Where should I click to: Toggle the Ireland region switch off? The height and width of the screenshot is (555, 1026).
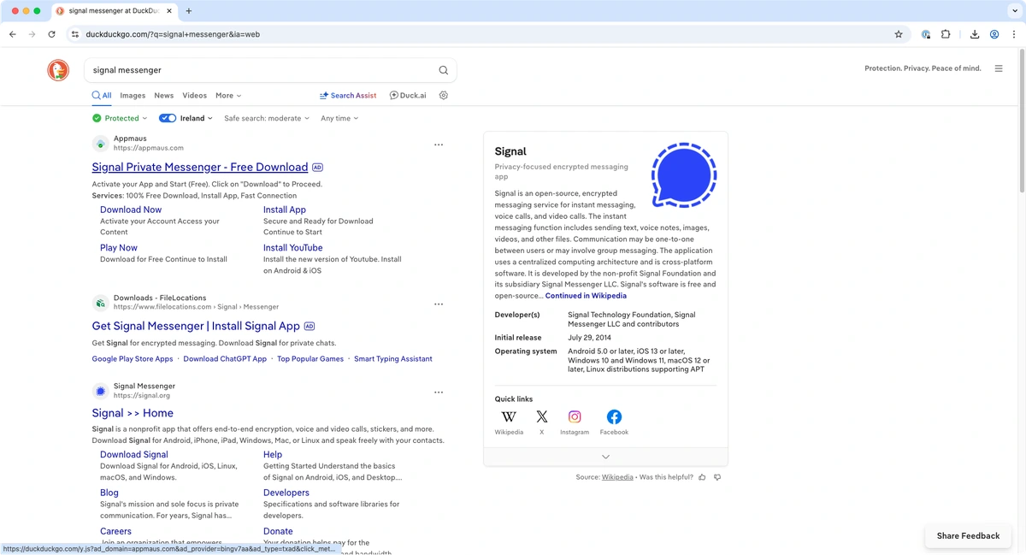coord(167,118)
